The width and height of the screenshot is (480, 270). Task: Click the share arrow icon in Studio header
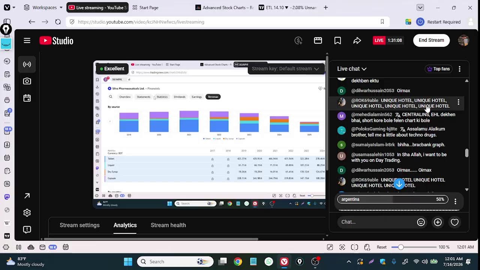[357, 40]
